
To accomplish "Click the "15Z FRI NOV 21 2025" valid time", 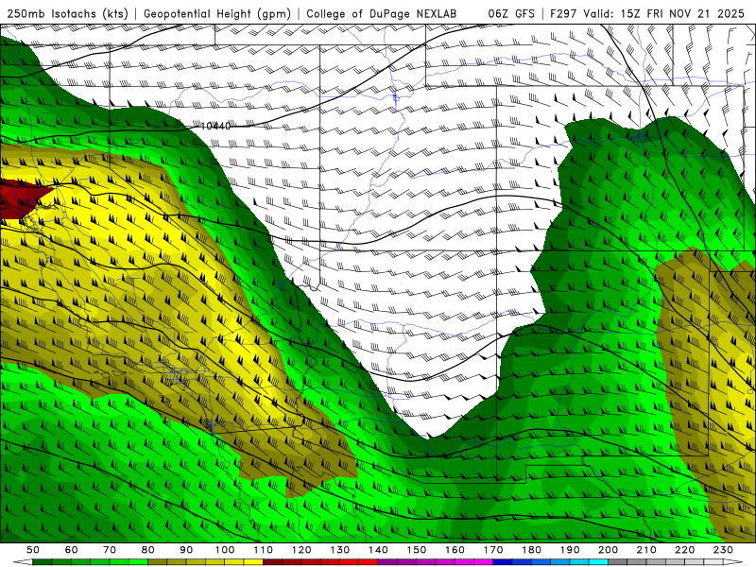I will (682, 13).
